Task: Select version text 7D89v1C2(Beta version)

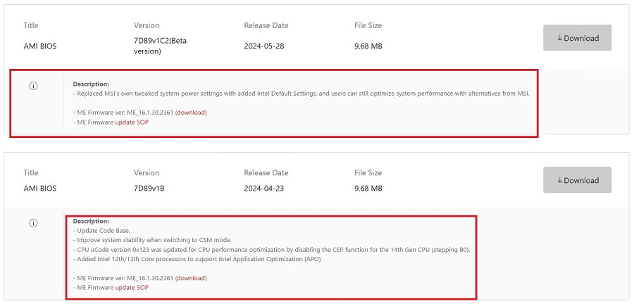Action: pyautogui.click(x=160, y=46)
